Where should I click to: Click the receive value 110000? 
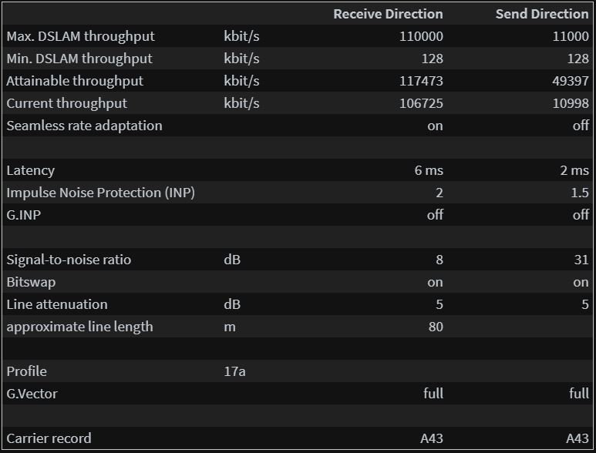tap(421, 36)
